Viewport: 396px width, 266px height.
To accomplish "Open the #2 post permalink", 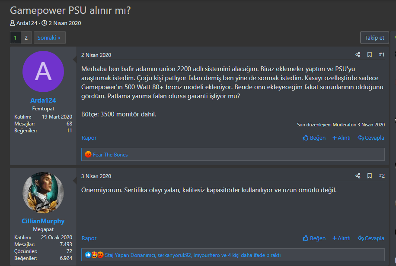I will click(x=381, y=176).
